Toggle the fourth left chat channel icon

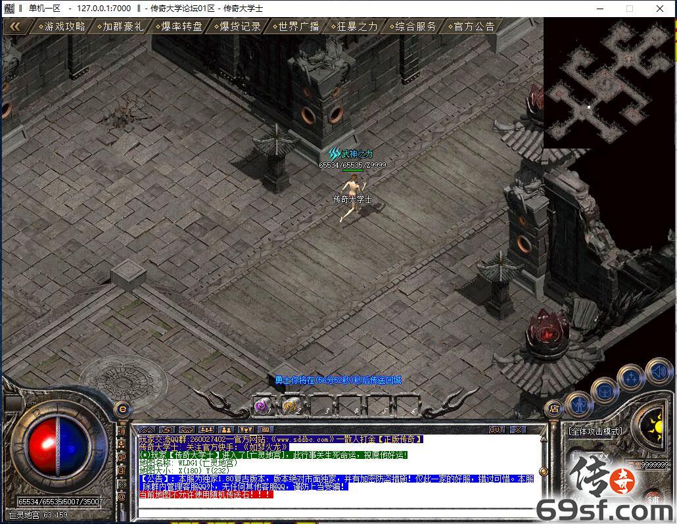(122, 471)
